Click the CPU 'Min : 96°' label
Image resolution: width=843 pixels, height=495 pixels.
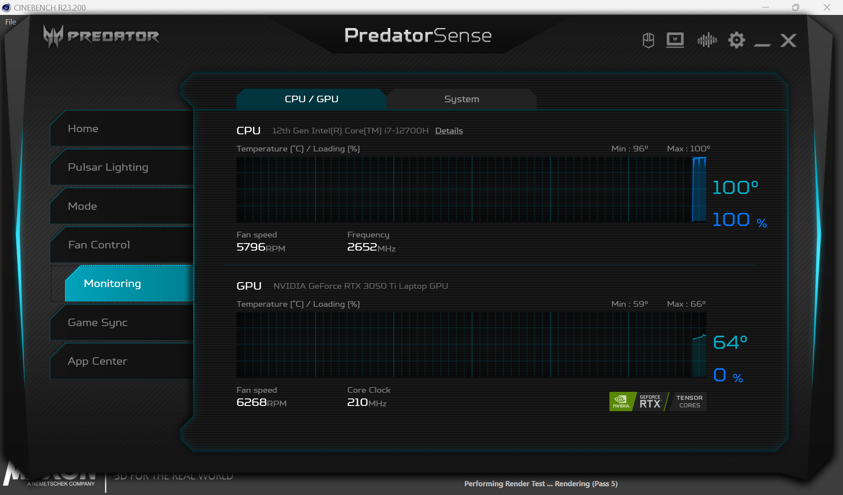pos(630,149)
